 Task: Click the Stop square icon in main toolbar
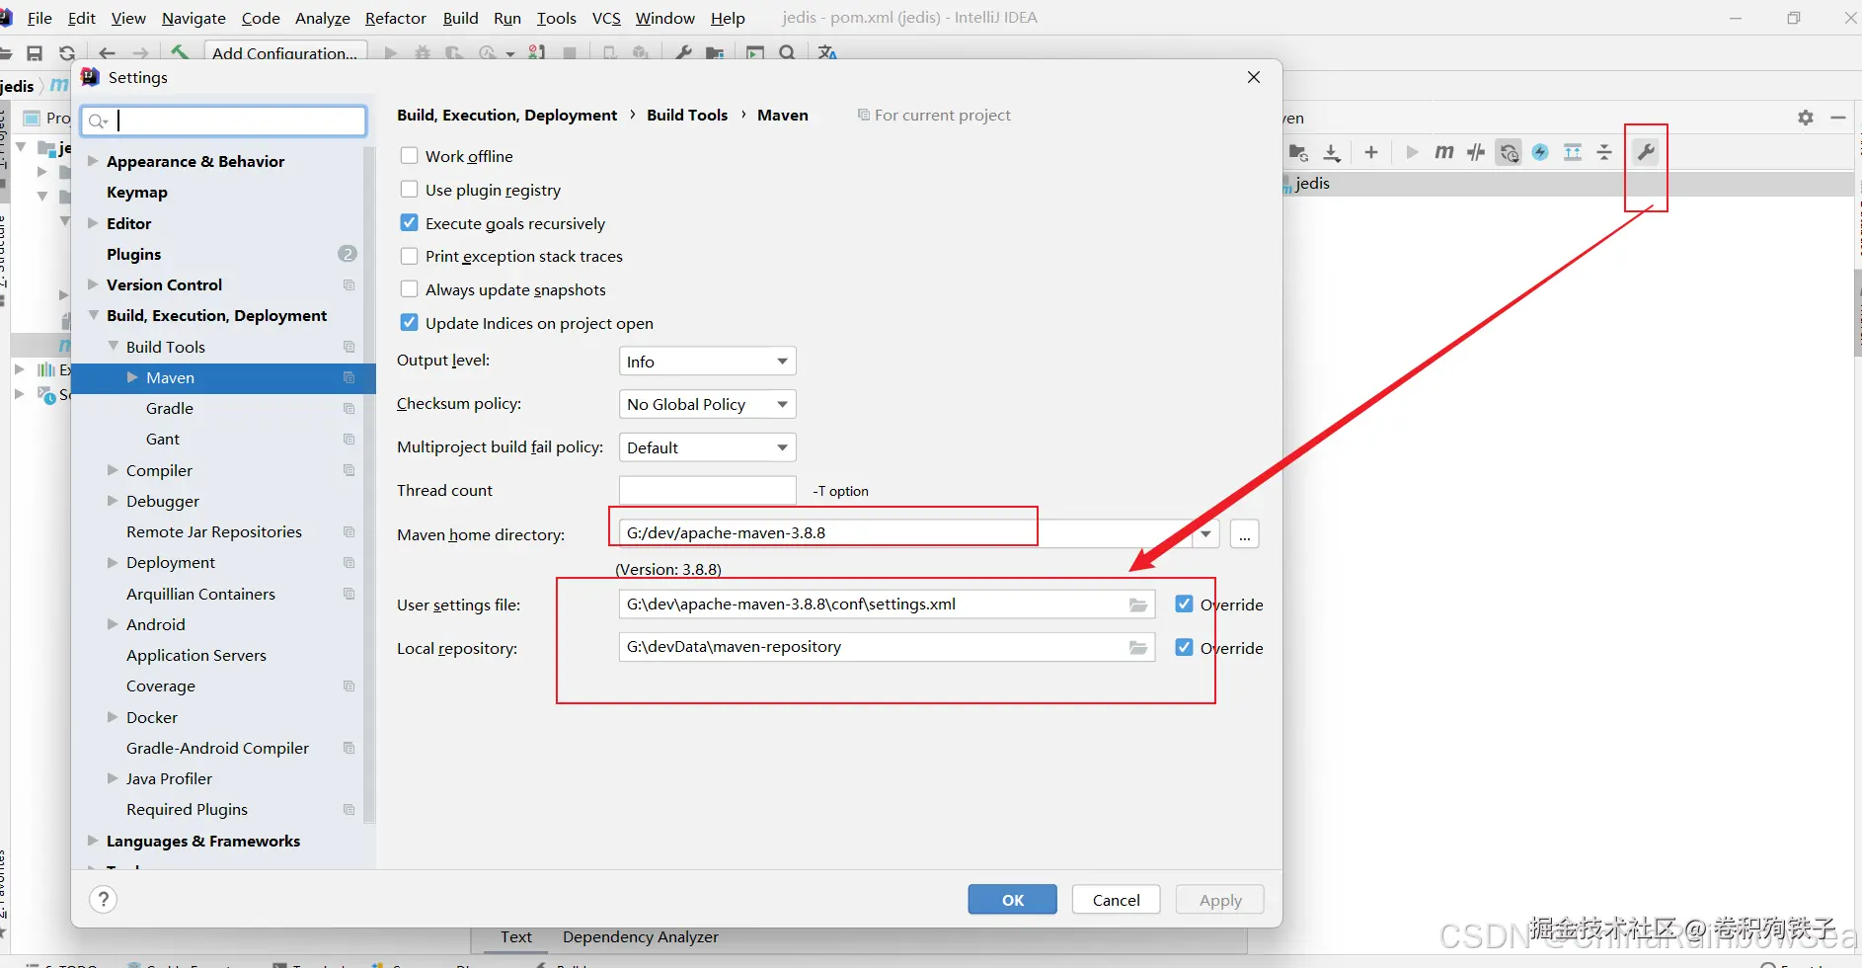(x=570, y=53)
